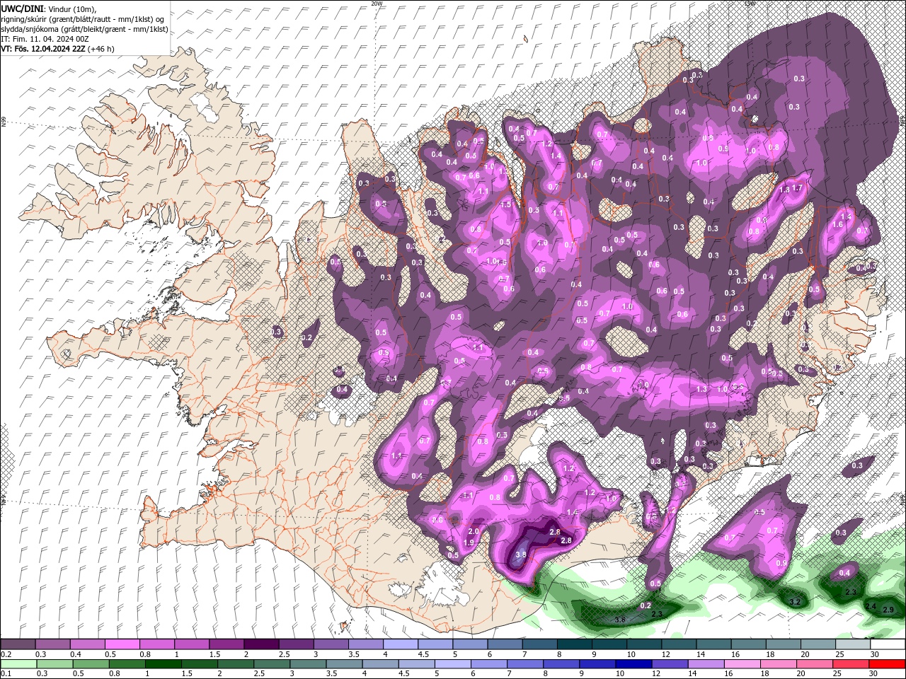Click the dusky purple 0.2 swatch in the snow legend
906x679 pixels.
pyautogui.click(x=18, y=644)
